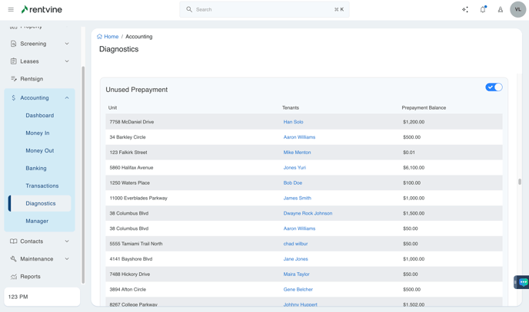Toggle off the Unused Prepayment switch
Image resolution: width=529 pixels, height=312 pixels.
(x=494, y=87)
